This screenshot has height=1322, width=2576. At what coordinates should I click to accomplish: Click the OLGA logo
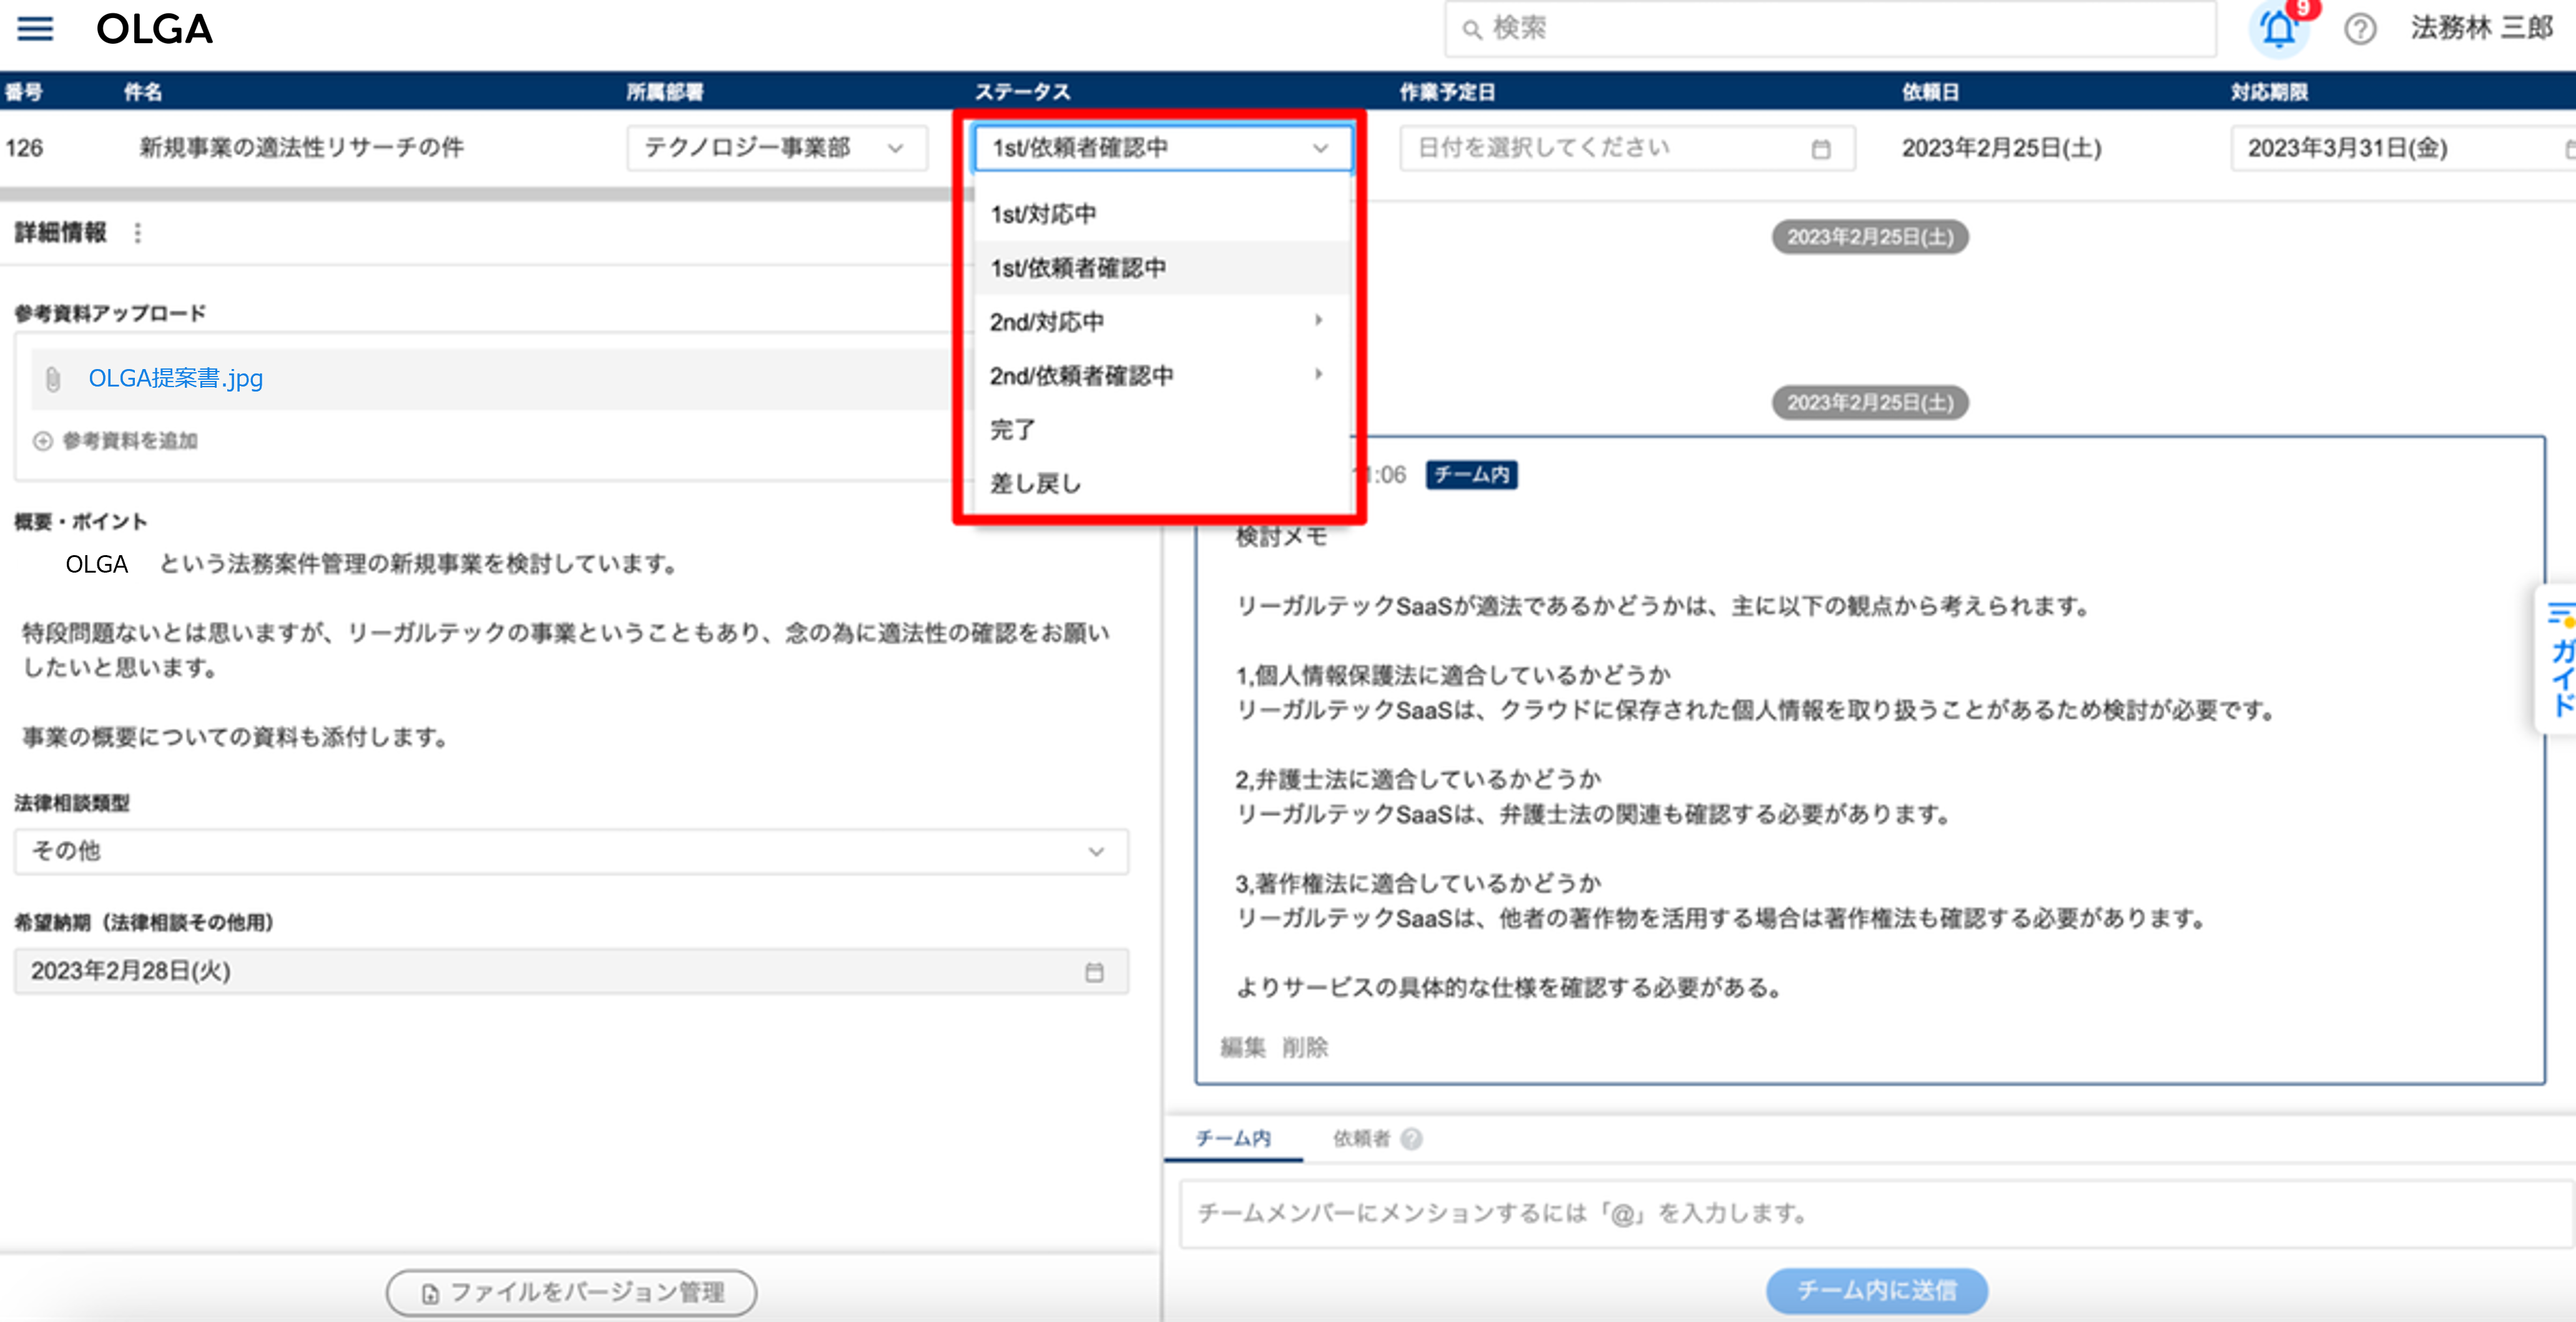tap(154, 29)
